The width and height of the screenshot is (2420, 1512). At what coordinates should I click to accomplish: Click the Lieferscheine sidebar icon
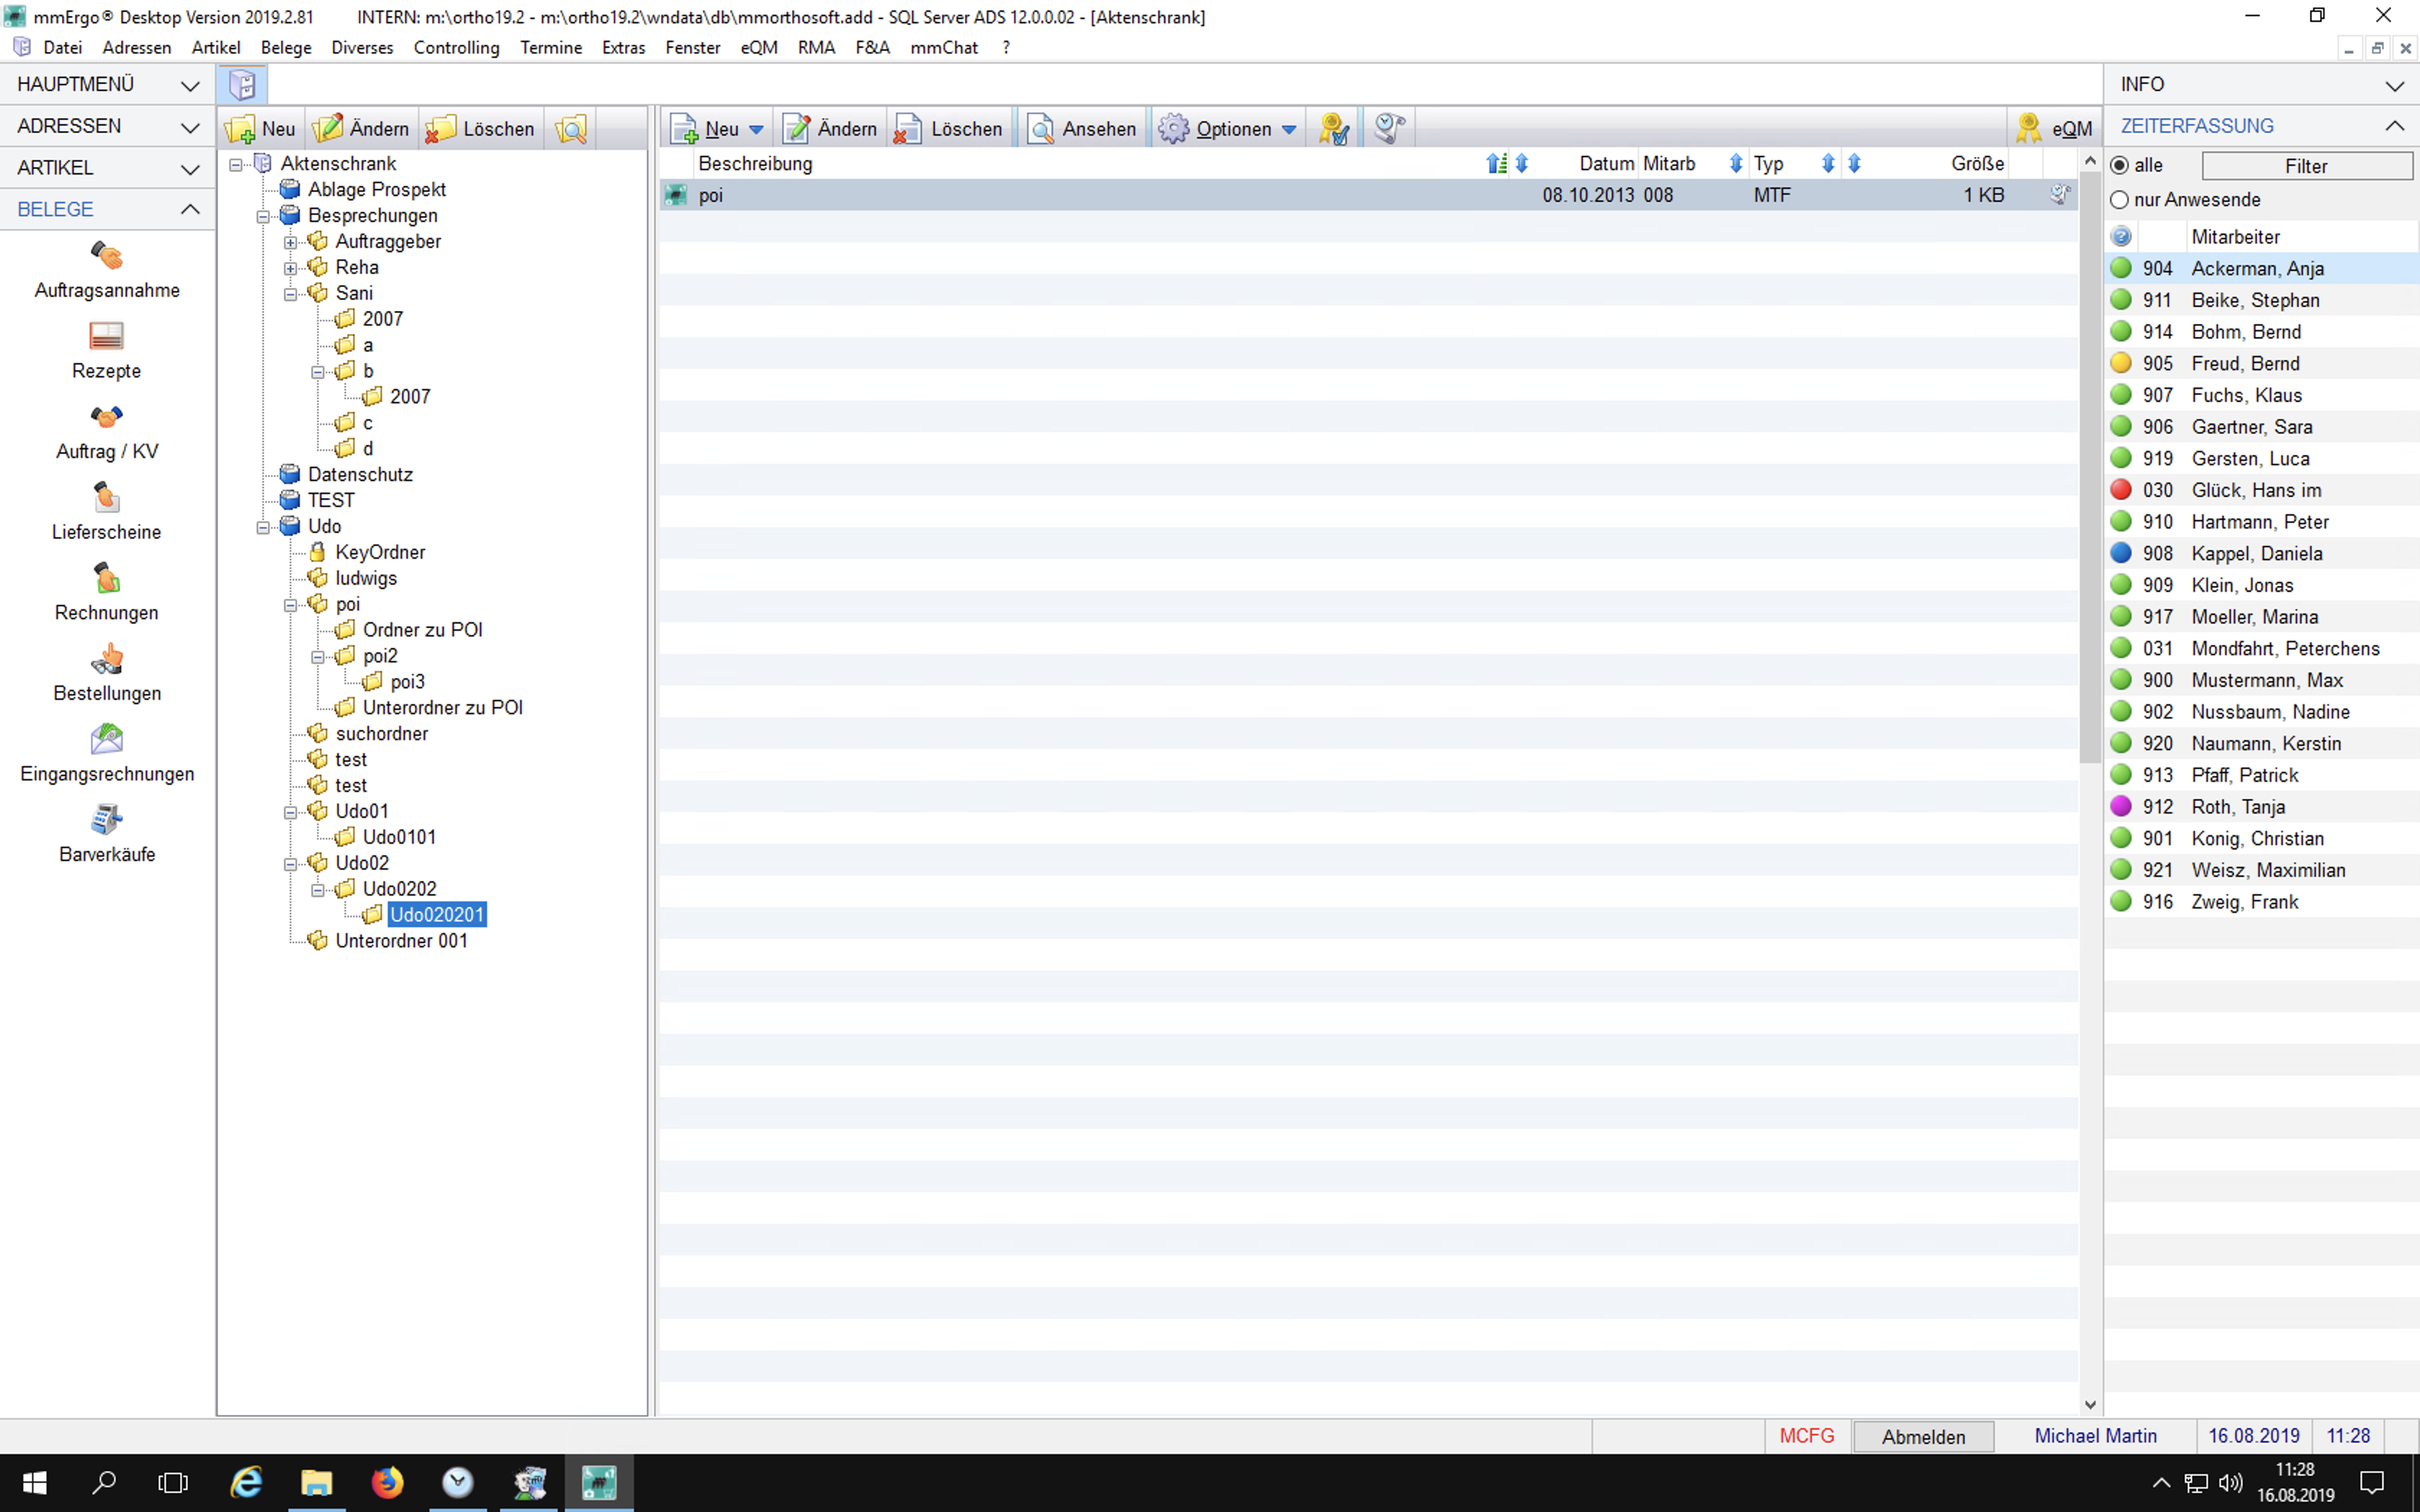coord(106,498)
